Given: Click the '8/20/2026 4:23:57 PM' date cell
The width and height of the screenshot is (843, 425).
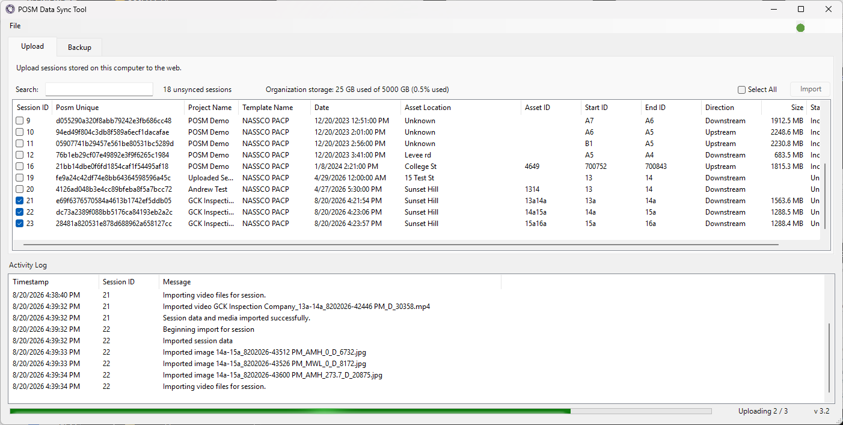Looking at the screenshot, I should [348, 224].
